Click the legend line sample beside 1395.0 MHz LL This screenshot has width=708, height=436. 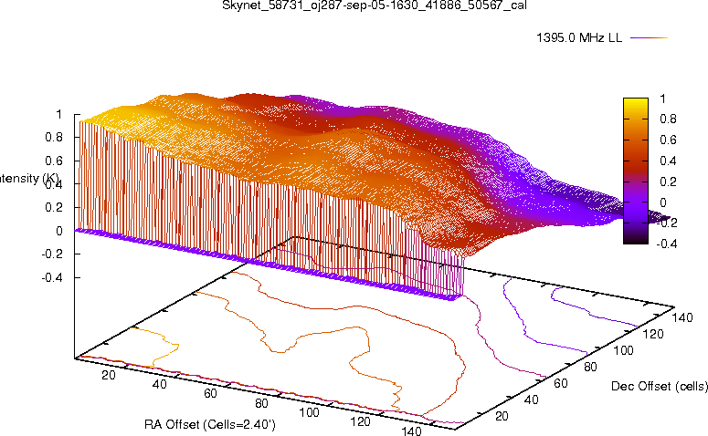649,38
